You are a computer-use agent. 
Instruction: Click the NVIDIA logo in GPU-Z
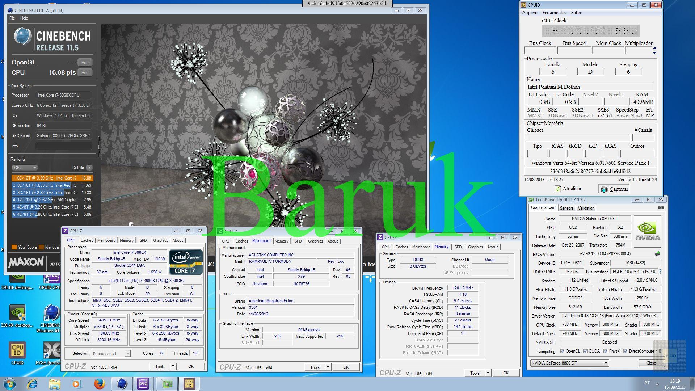pyautogui.click(x=648, y=232)
